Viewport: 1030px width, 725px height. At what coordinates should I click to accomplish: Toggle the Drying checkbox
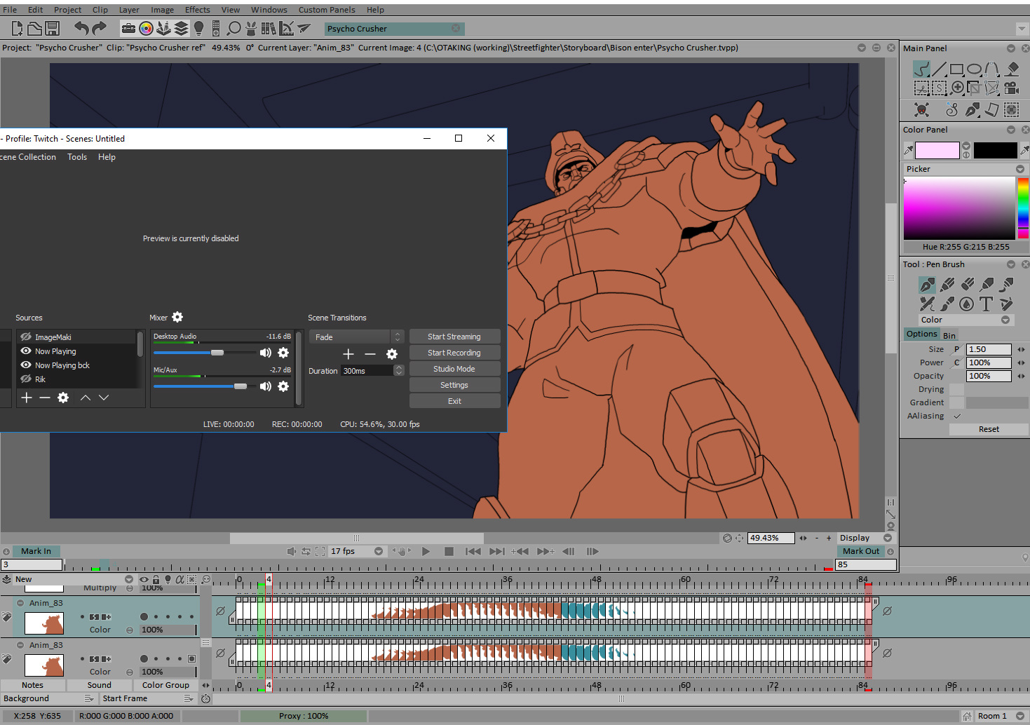click(957, 389)
